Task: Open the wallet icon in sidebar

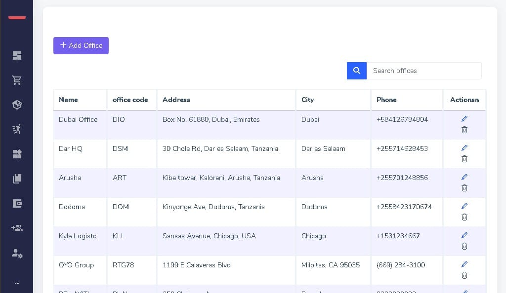Action: point(17,203)
